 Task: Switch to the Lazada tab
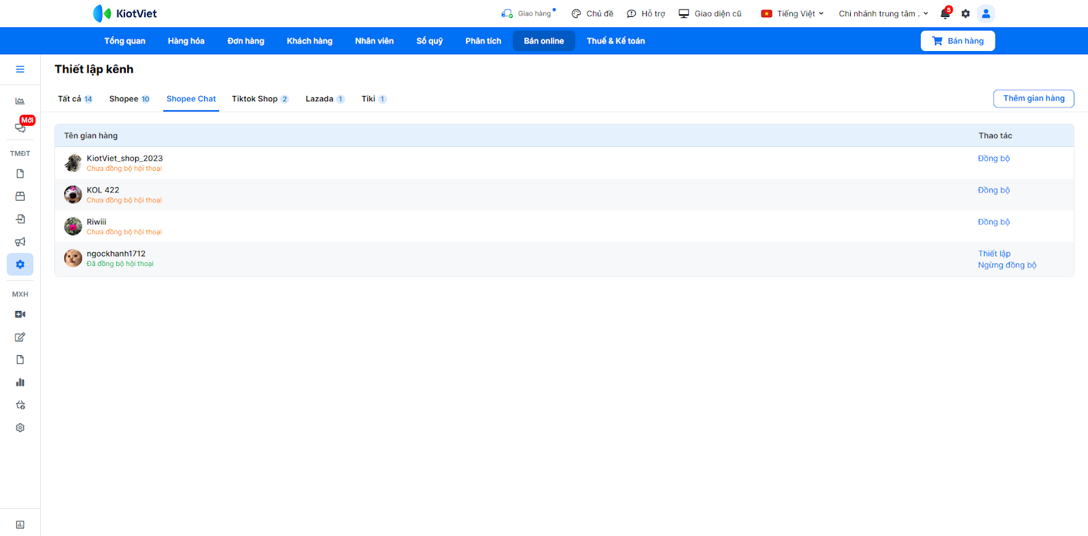point(325,99)
